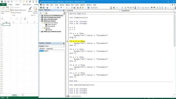Select Sheet1 (Sheet1) in project tree
Screen dimensions: 176x99
click(52, 24)
